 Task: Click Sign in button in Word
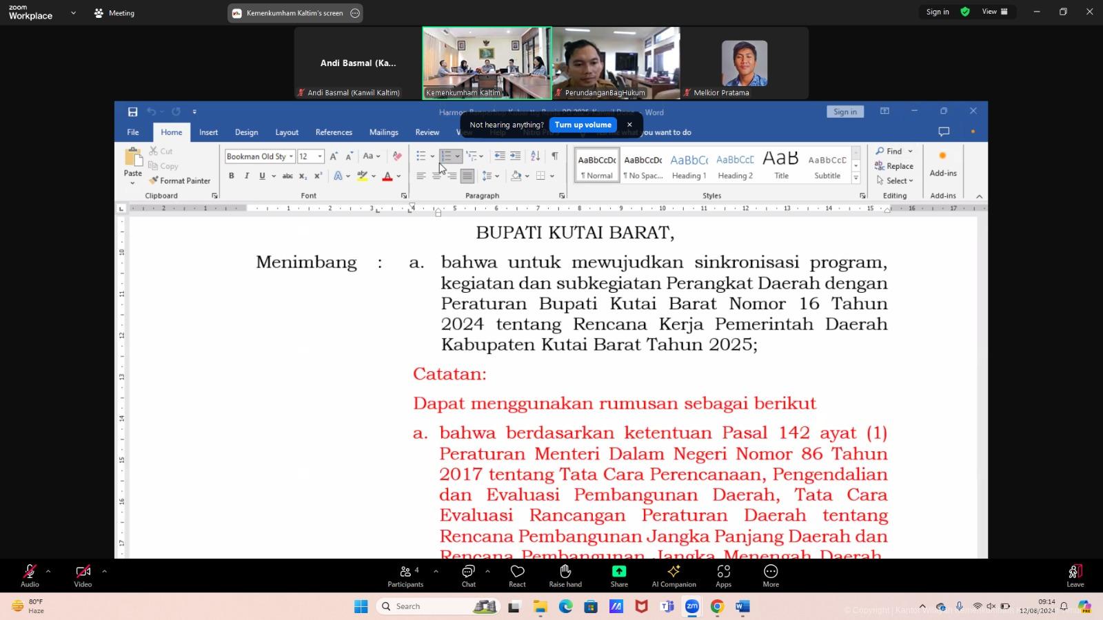coord(844,112)
